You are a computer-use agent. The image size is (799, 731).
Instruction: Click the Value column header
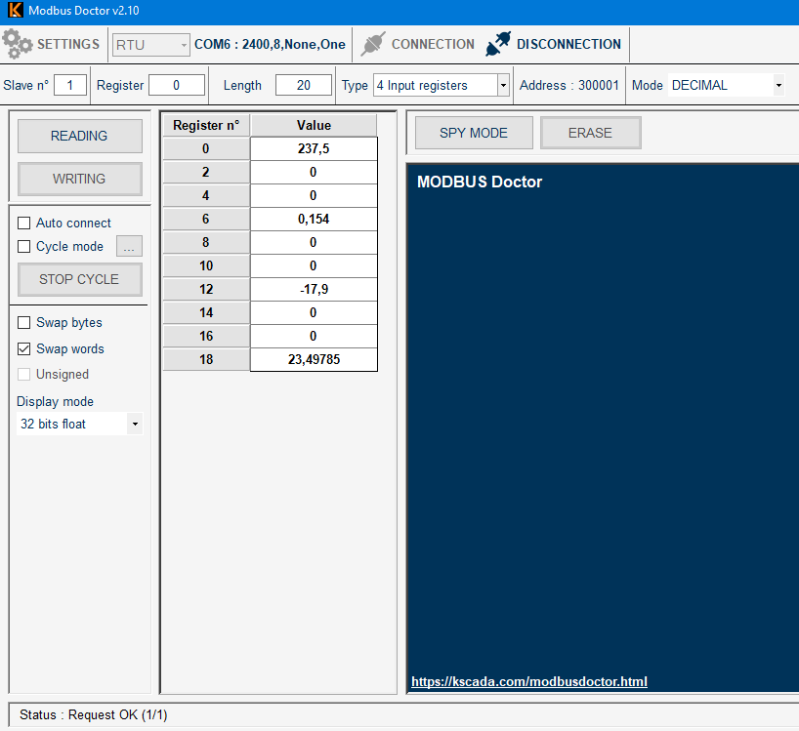(x=314, y=126)
